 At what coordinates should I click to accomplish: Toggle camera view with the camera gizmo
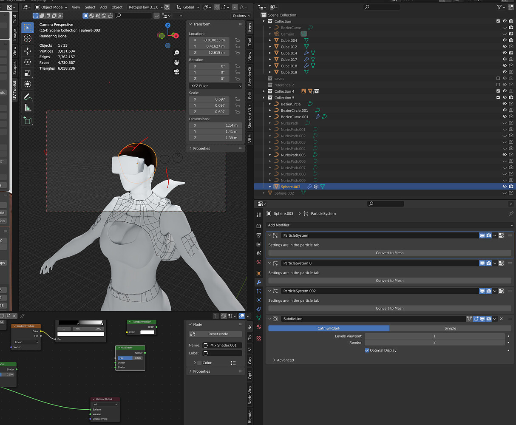coord(176,72)
